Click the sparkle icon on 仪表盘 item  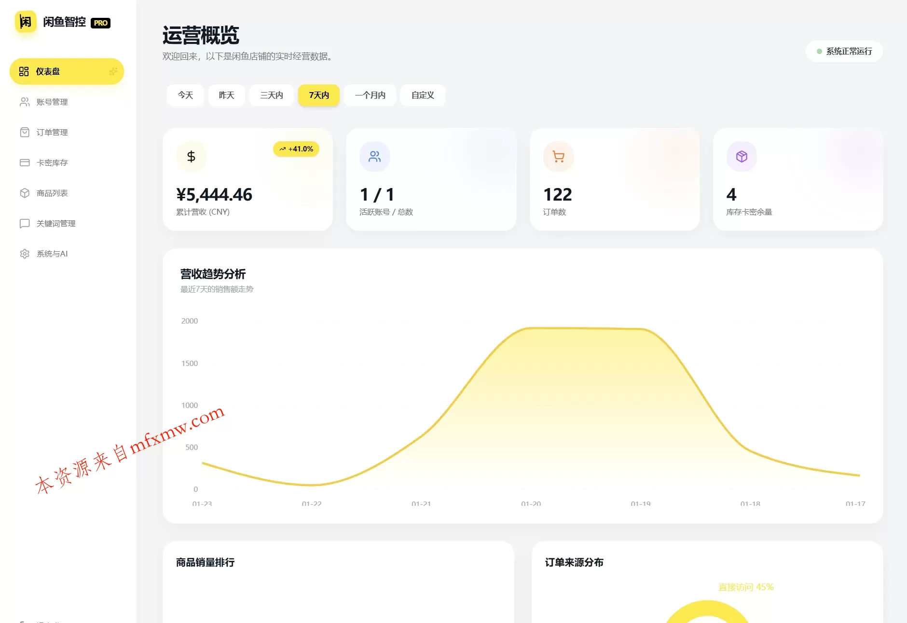click(113, 71)
